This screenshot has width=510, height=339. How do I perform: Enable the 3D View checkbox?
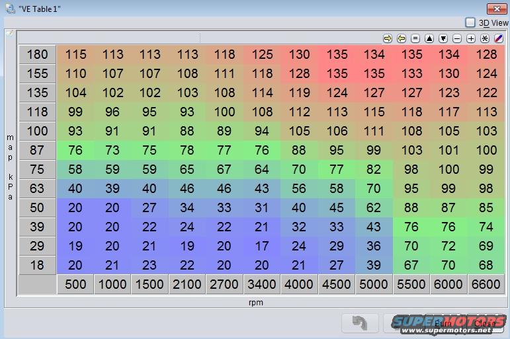[470, 22]
